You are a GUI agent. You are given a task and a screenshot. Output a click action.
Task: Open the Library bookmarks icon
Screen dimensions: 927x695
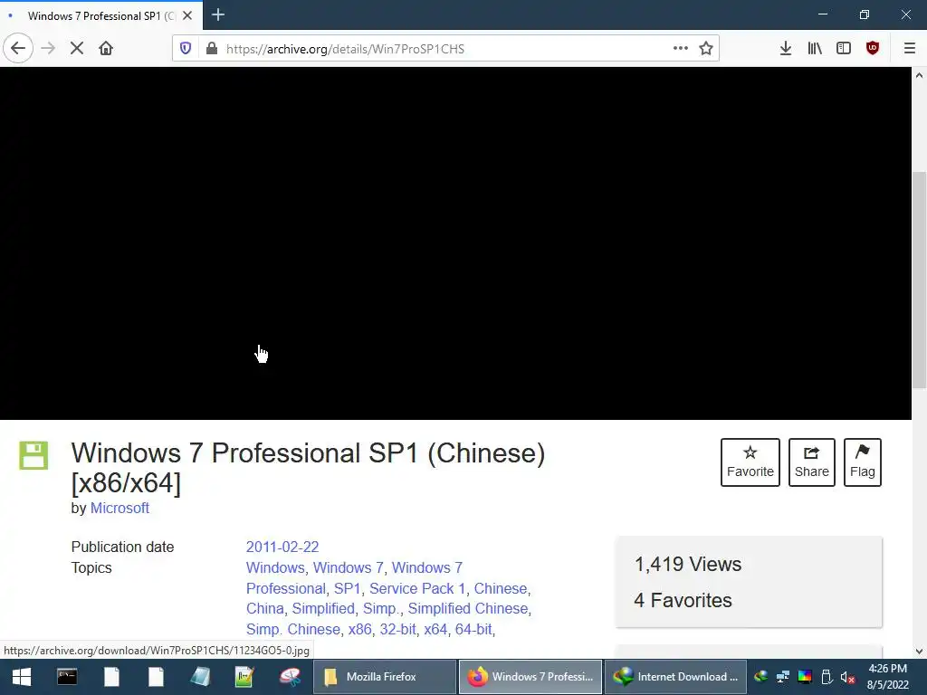pyautogui.click(x=815, y=49)
